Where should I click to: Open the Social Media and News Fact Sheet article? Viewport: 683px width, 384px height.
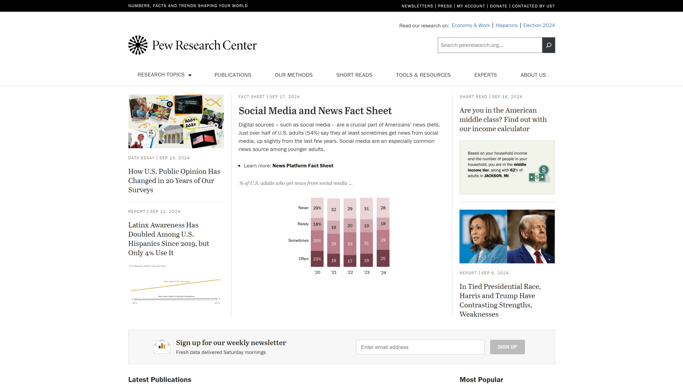pos(315,111)
